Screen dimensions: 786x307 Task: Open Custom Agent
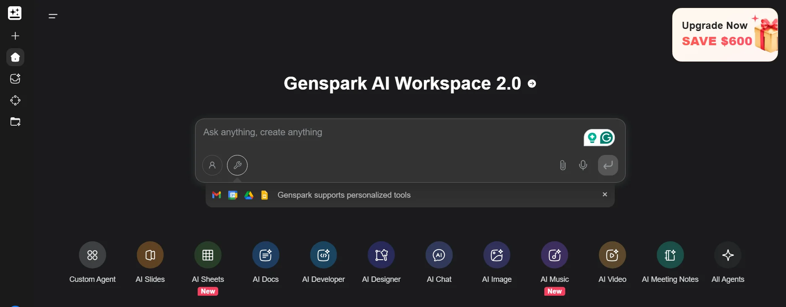click(92, 263)
